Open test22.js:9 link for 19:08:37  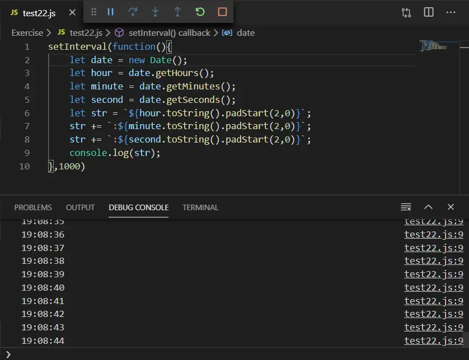click(434, 248)
